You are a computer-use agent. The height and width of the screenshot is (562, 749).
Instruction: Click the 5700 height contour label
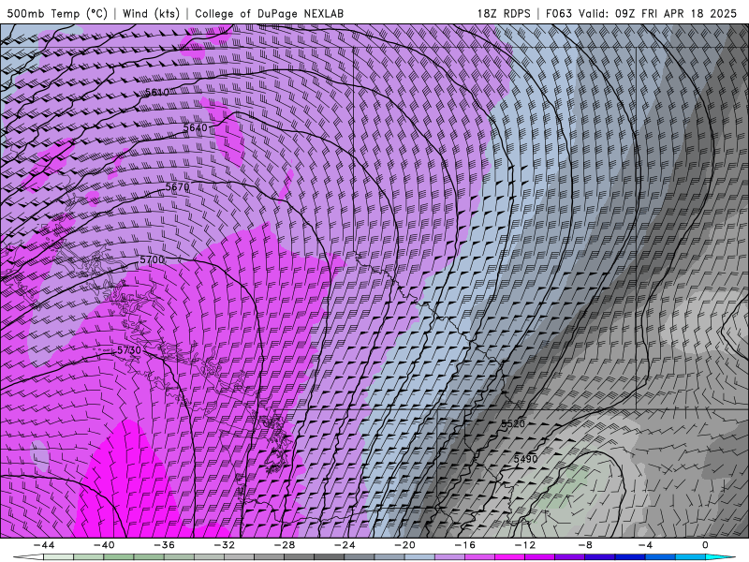152,260
